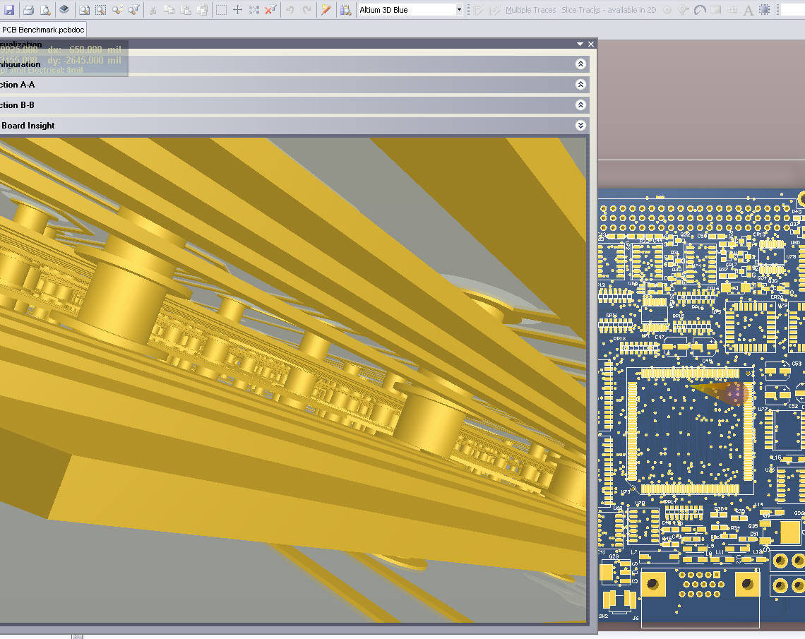This screenshot has height=639, width=805.
Task: Click the Zoom Filtered Objects funnel icon
Action: pos(134,9)
